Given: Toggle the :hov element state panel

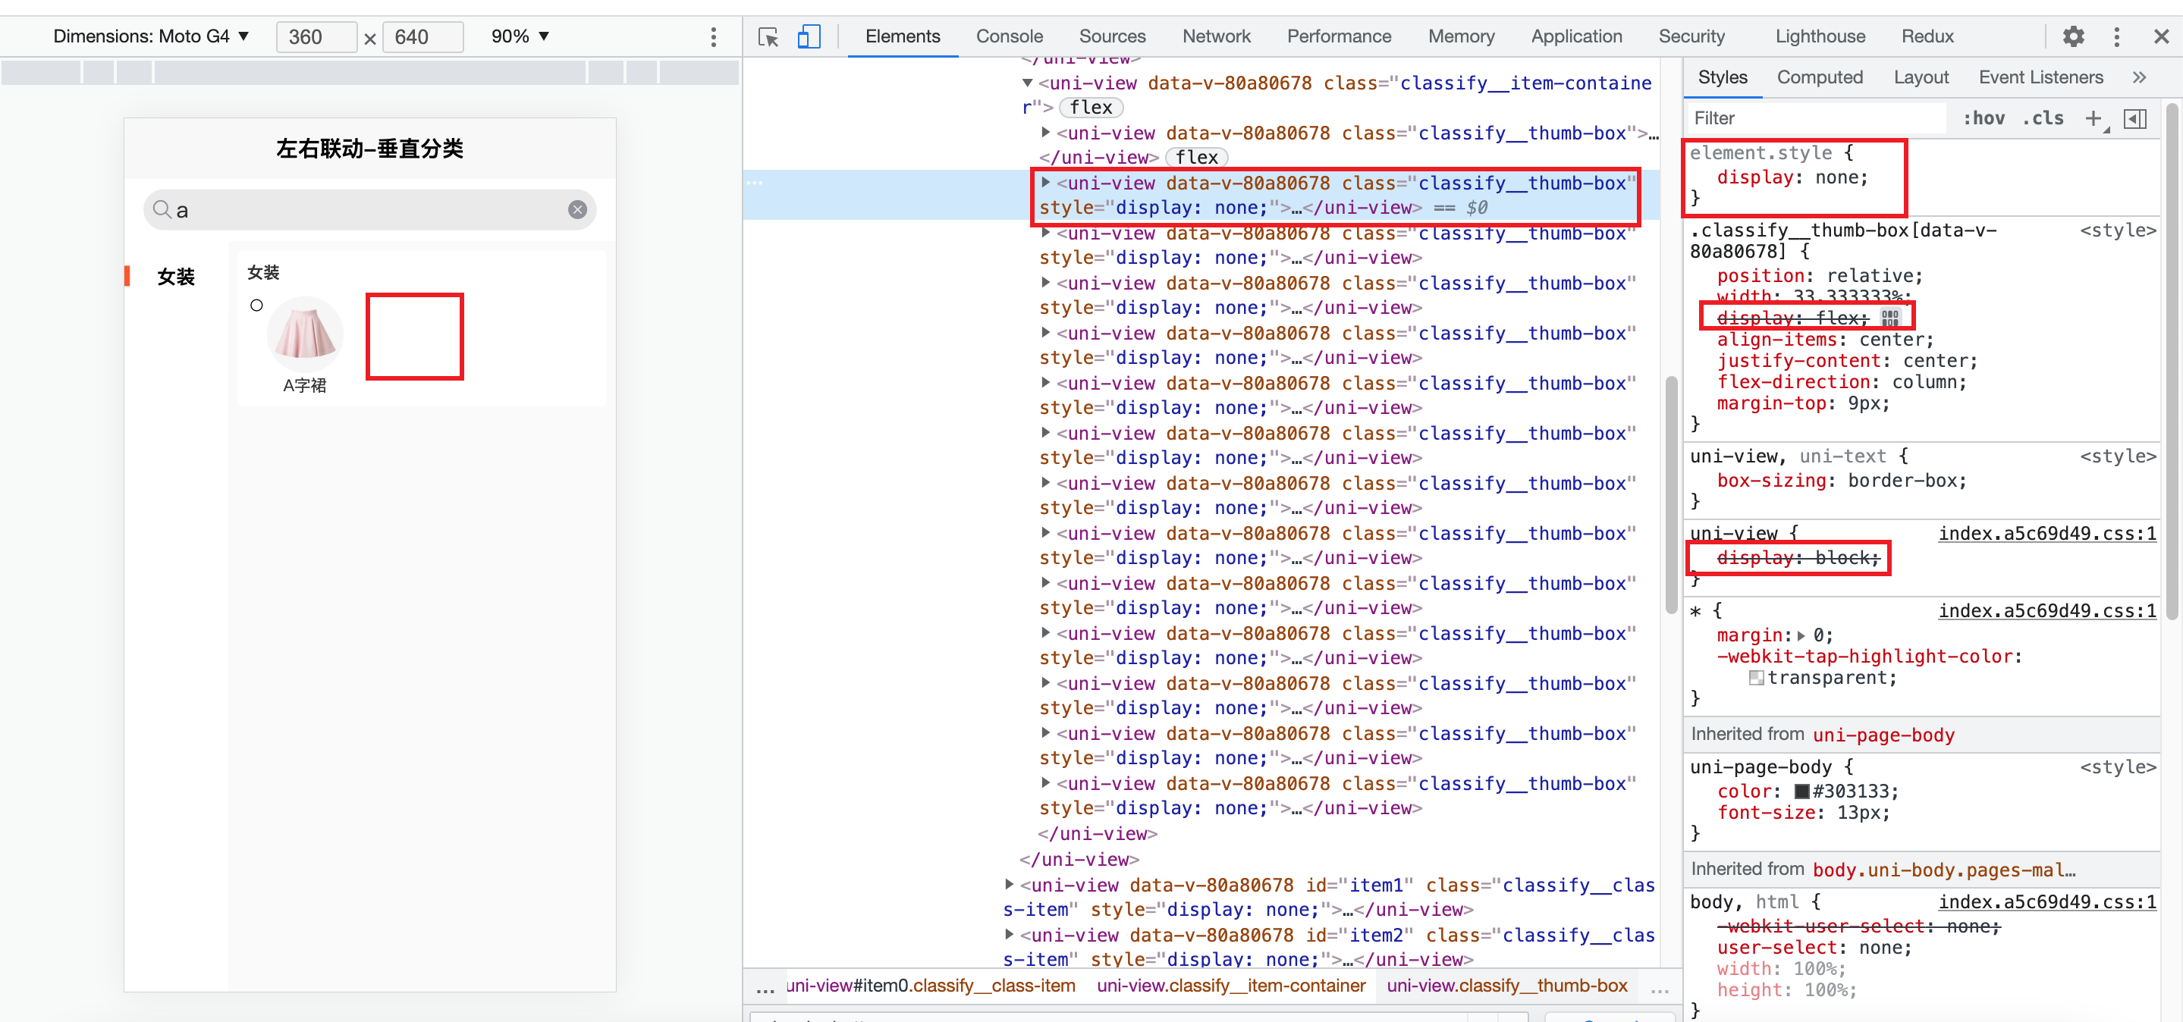Looking at the screenshot, I should [1984, 118].
